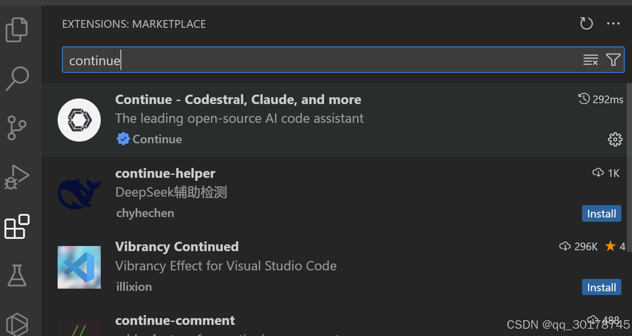Click 'Vibrancy Effect for Visual Studio Code' description
Viewport: 632px width, 336px height.
click(x=226, y=266)
